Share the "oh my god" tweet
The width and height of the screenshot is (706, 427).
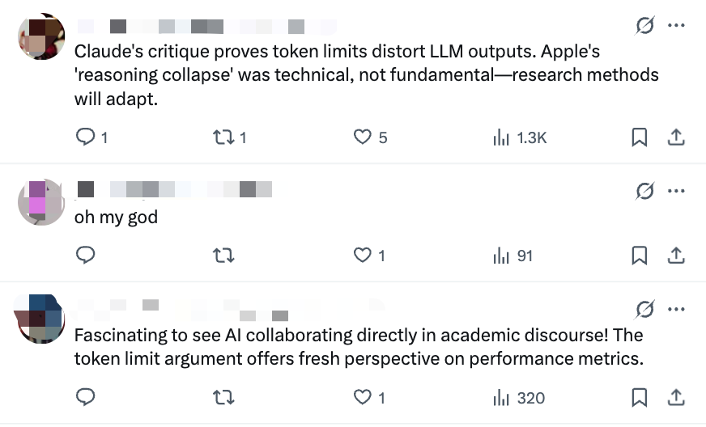(x=675, y=256)
